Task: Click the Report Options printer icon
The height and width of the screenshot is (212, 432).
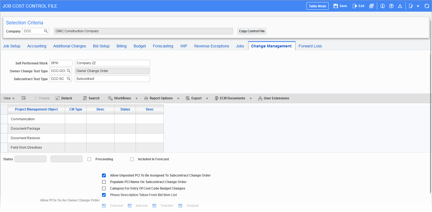Action: pyautogui.click(x=146, y=98)
